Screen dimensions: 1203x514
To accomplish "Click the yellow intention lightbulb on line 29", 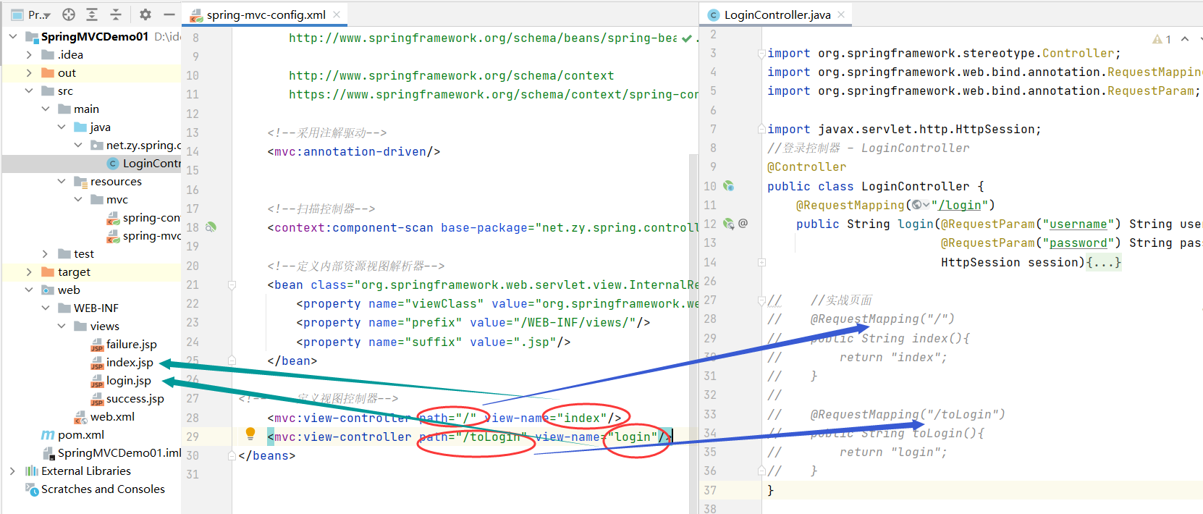I will pos(250,434).
